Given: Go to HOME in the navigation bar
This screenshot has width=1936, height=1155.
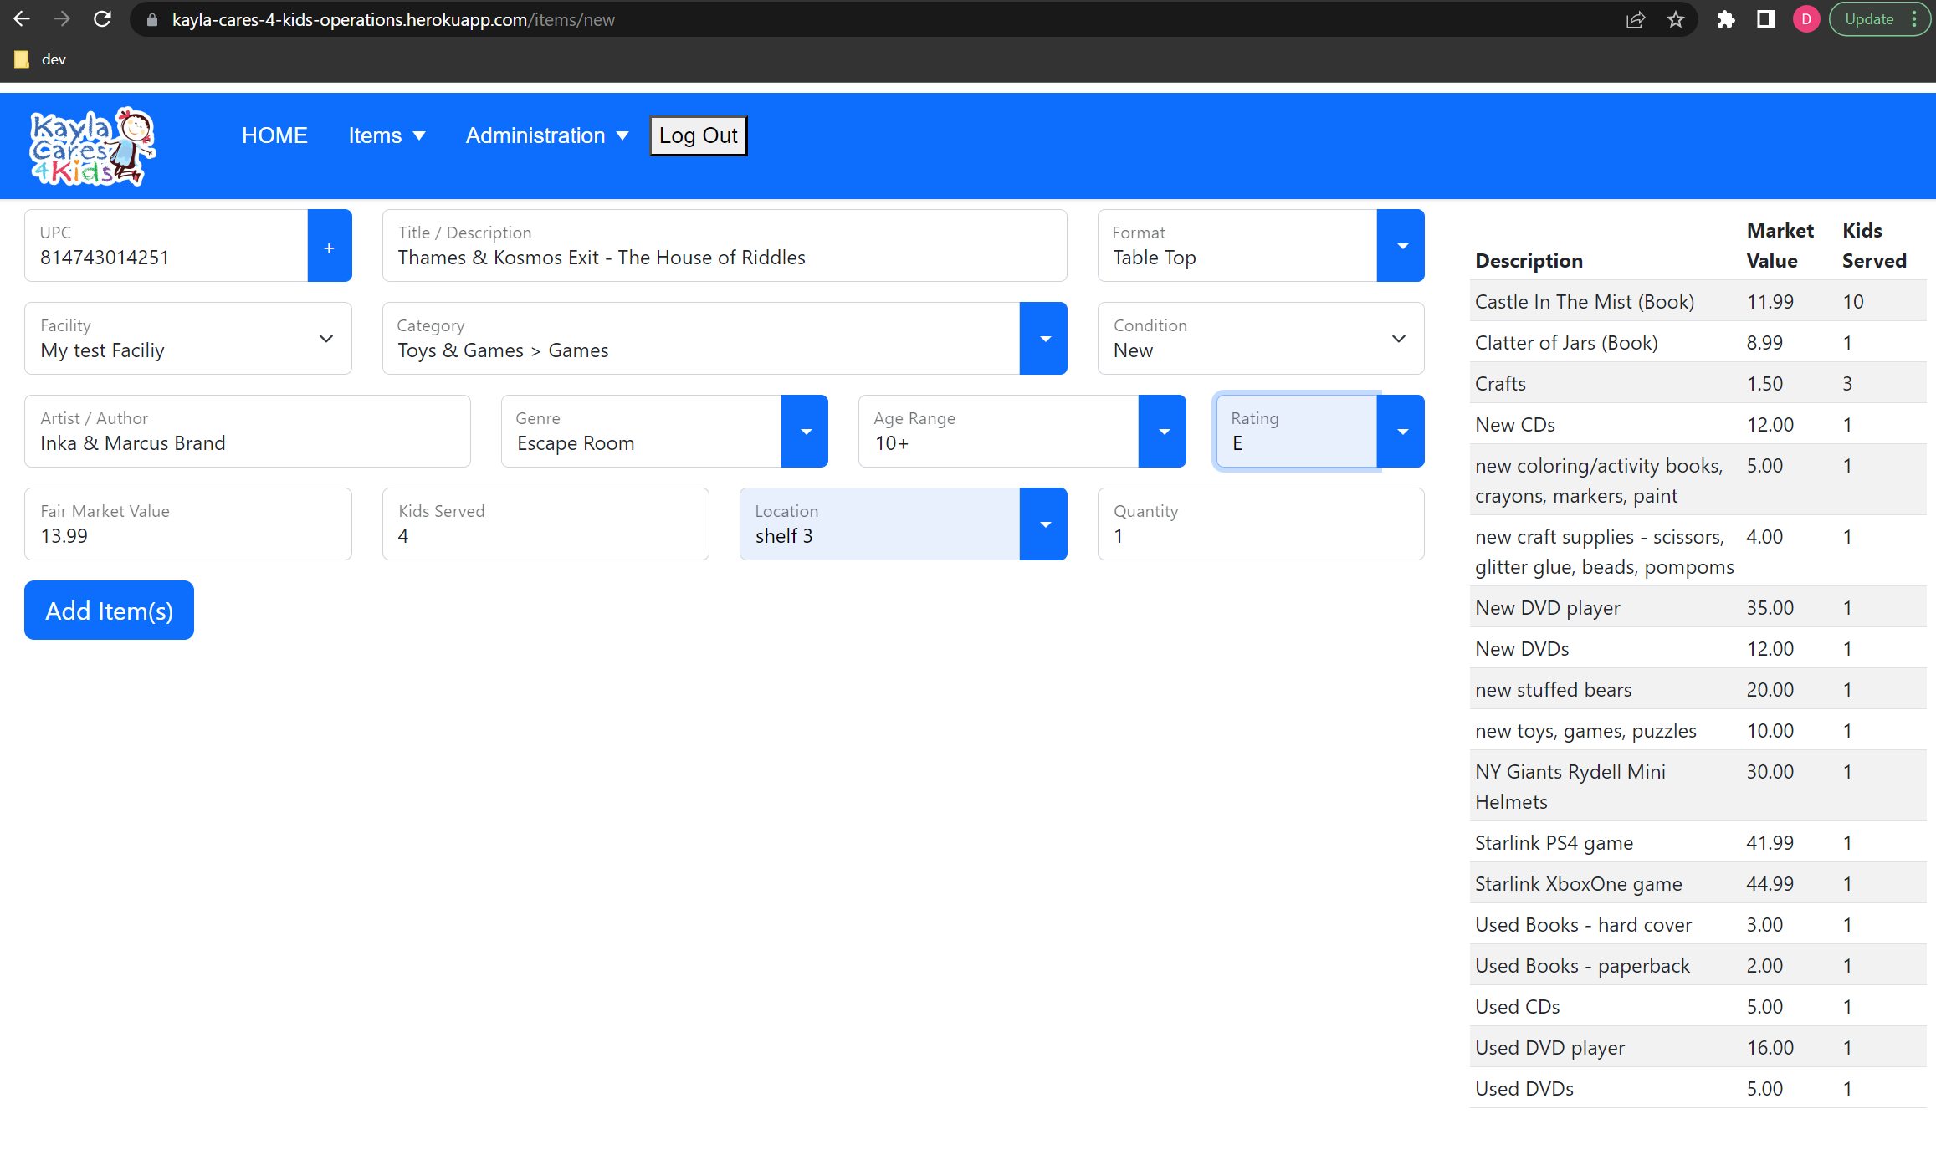Looking at the screenshot, I should pyautogui.click(x=274, y=135).
